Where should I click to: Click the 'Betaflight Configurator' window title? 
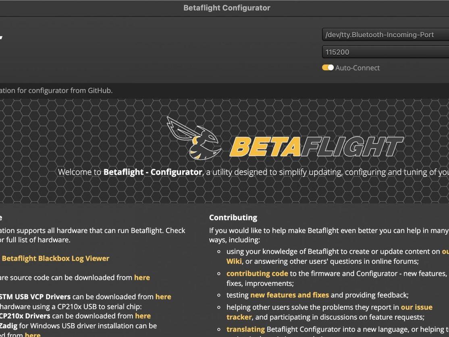[227, 8]
